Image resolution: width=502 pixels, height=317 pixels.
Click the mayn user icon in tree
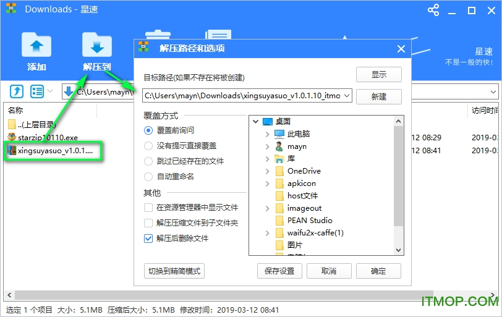point(279,146)
